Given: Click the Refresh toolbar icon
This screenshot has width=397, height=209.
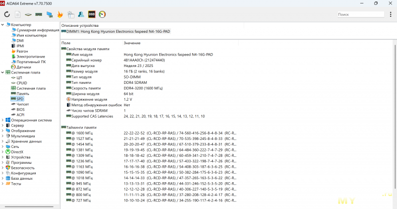Looking at the screenshot, I should 7,14.
